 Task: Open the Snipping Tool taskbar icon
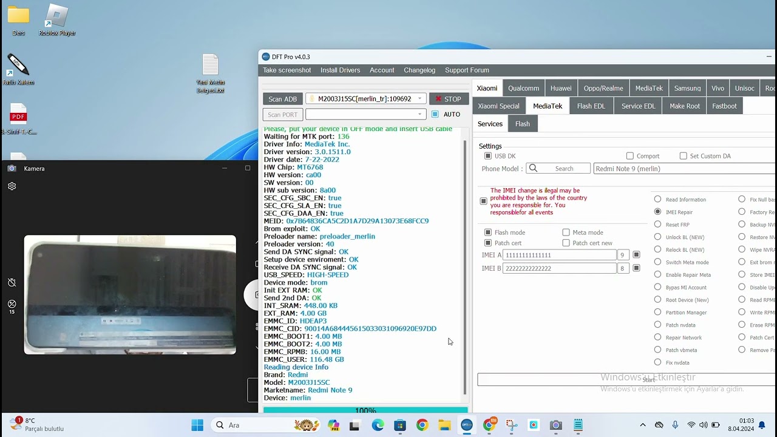511,425
